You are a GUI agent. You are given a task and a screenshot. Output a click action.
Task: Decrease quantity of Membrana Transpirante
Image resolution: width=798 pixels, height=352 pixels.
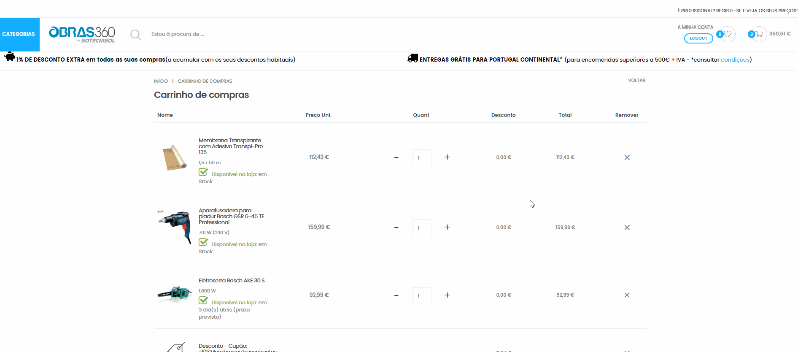pyautogui.click(x=396, y=157)
